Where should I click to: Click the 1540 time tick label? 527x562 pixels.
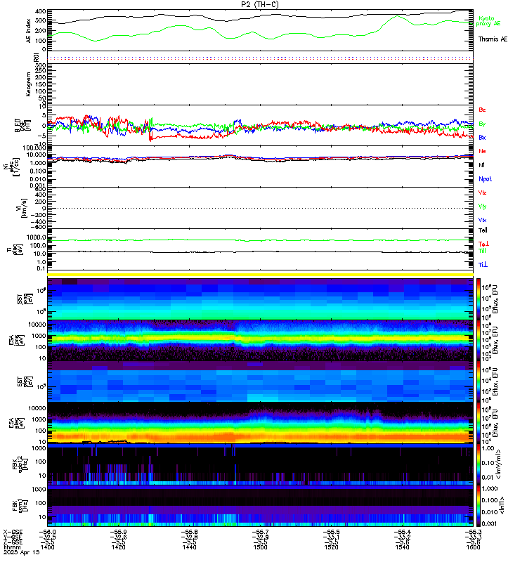click(x=402, y=547)
